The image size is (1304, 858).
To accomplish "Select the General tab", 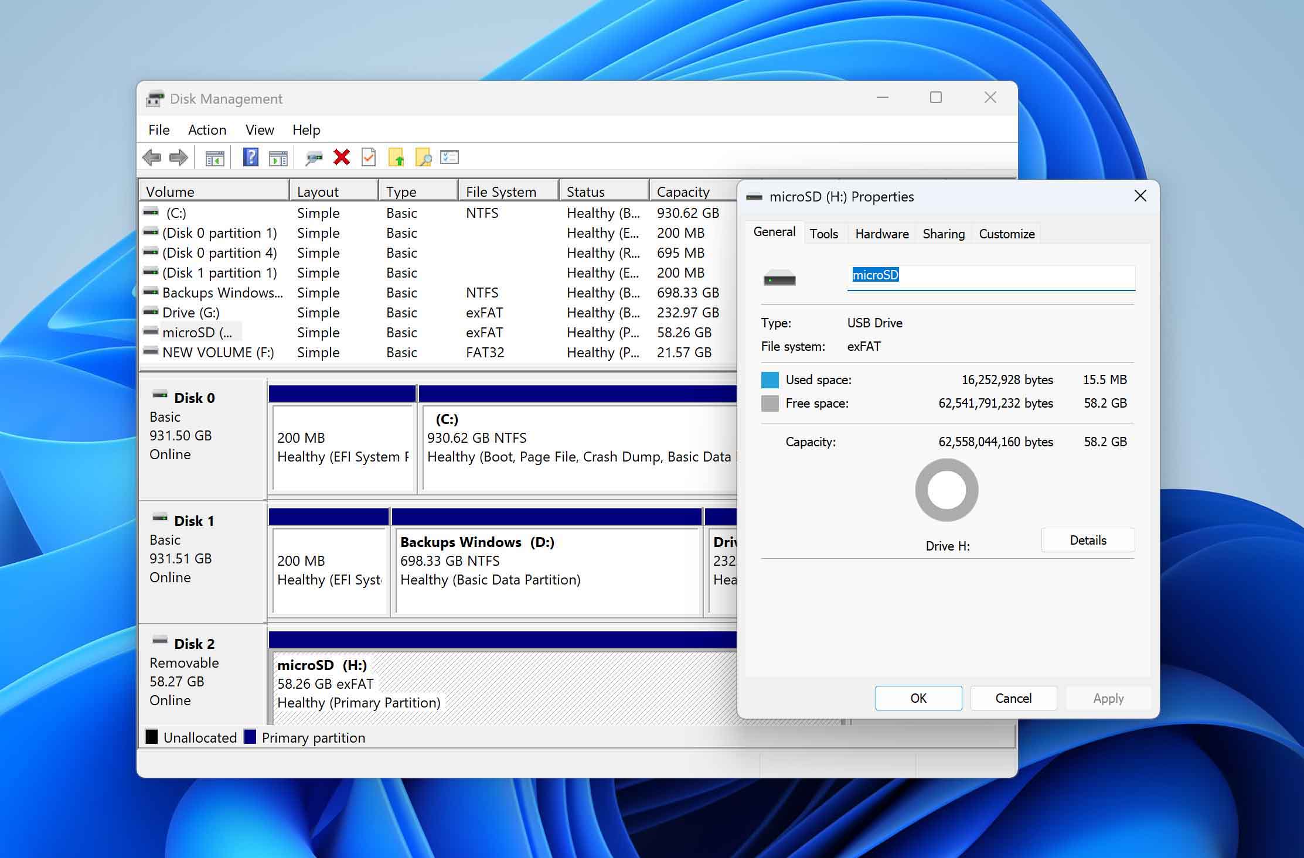I will click(x=774, y=232).
